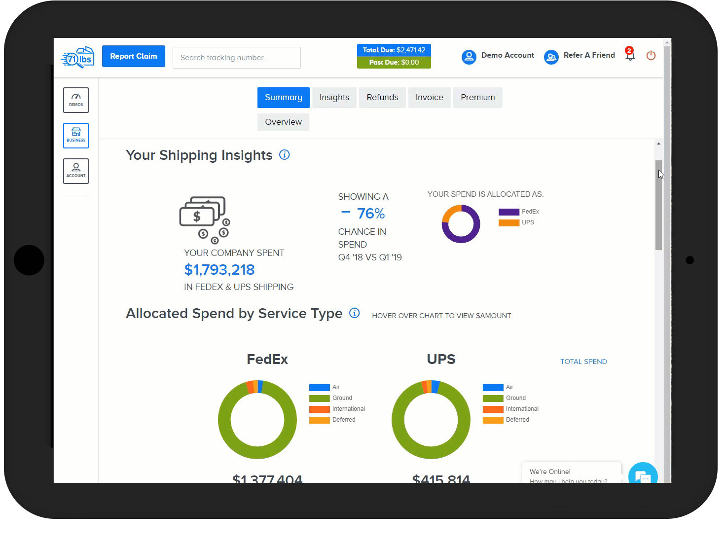This screenshot has width=725, height=544.
Task: Select the Overview sub-tab
Action: 284,122
